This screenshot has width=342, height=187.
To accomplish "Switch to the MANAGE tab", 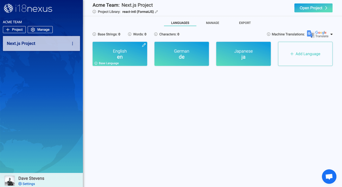I will 212,23.
